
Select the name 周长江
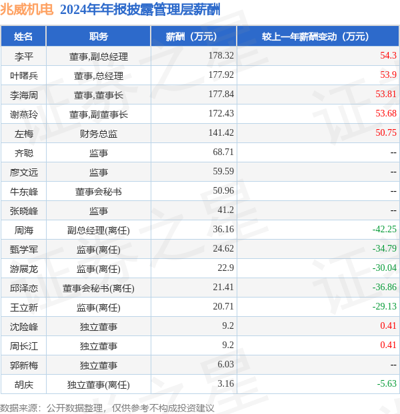pos(23,346)
